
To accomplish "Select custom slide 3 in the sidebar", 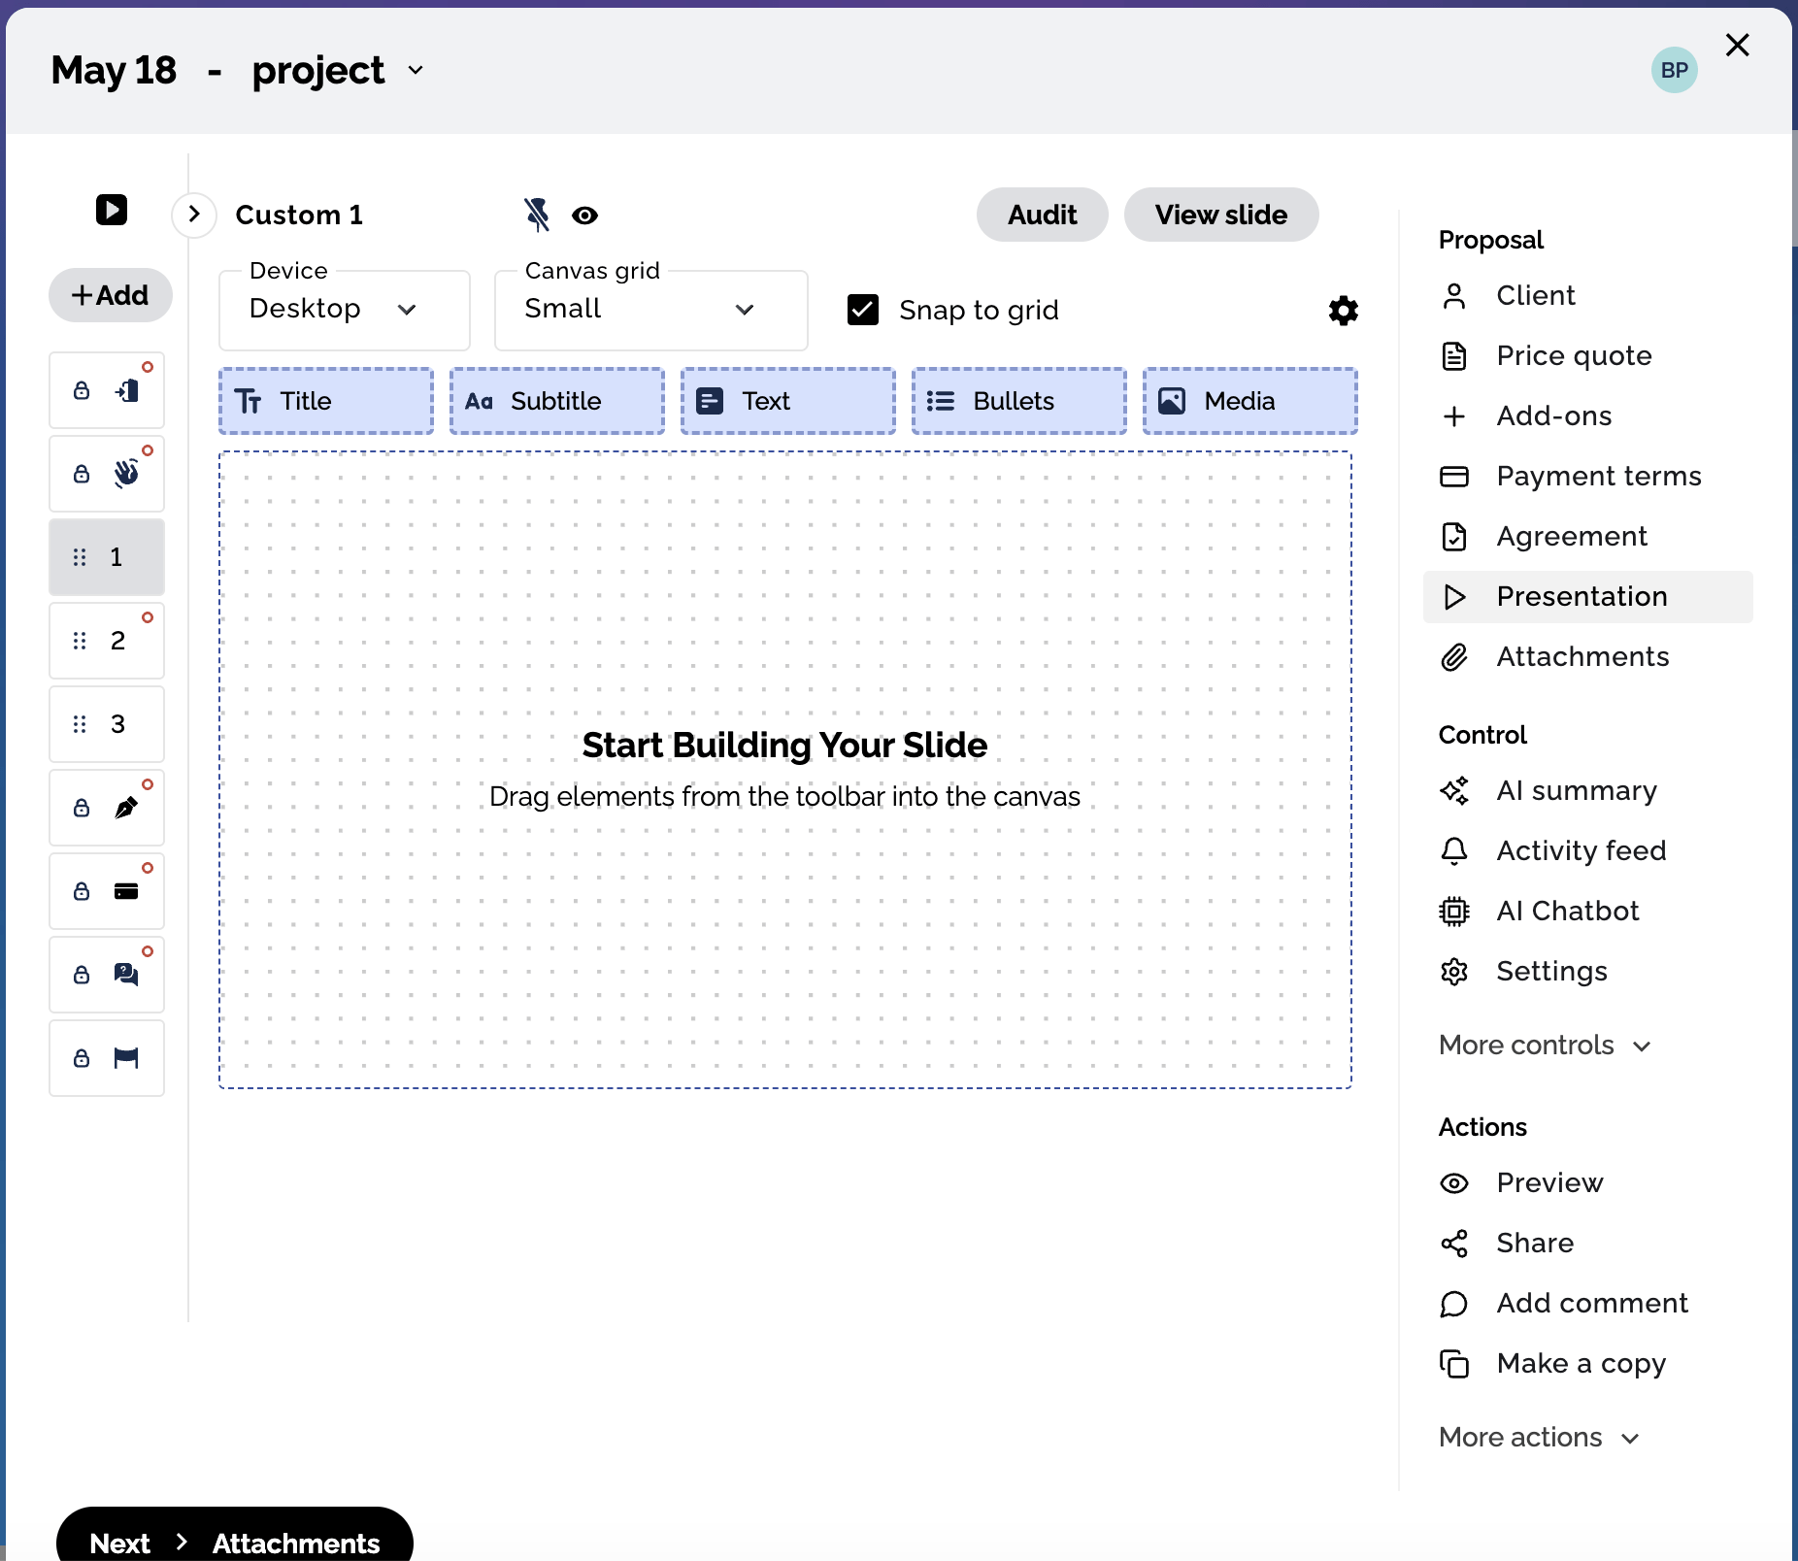I will [x=107, y=724].
